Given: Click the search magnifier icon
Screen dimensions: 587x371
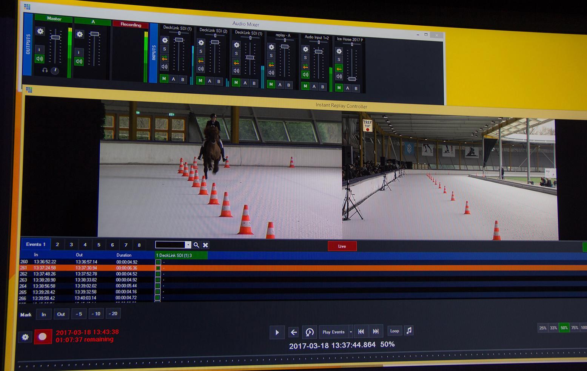Looking at the screenshot, I should [x=196, y=245].
